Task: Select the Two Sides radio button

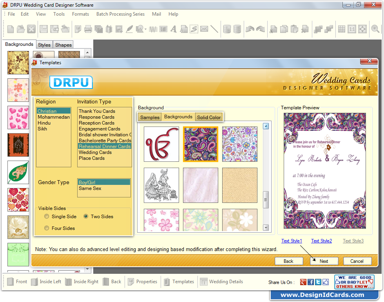Action: click(86, 216)
